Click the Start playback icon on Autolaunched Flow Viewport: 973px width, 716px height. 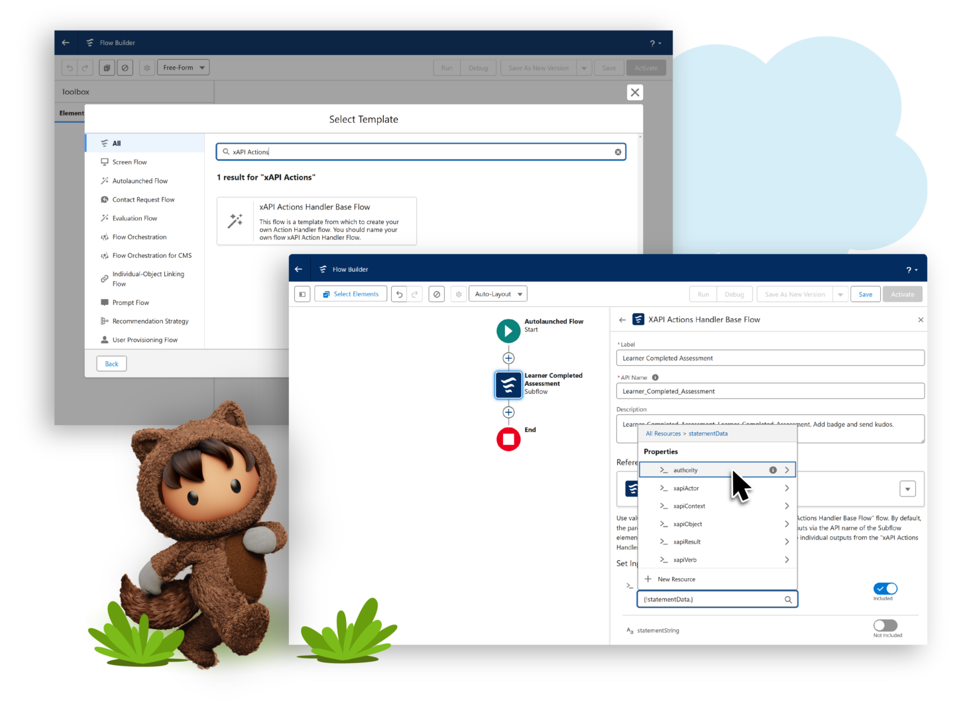(x=508, y=331)
